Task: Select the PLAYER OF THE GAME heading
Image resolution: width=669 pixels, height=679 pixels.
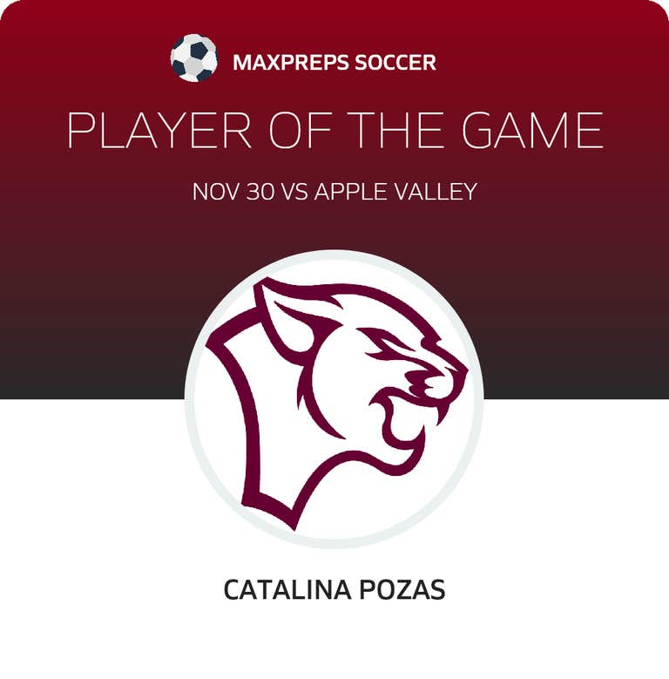Action: pos(334,132)
